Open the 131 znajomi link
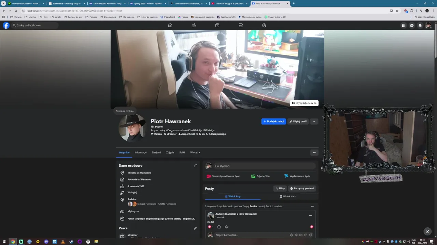437x245 pixels. pos(157,127)
